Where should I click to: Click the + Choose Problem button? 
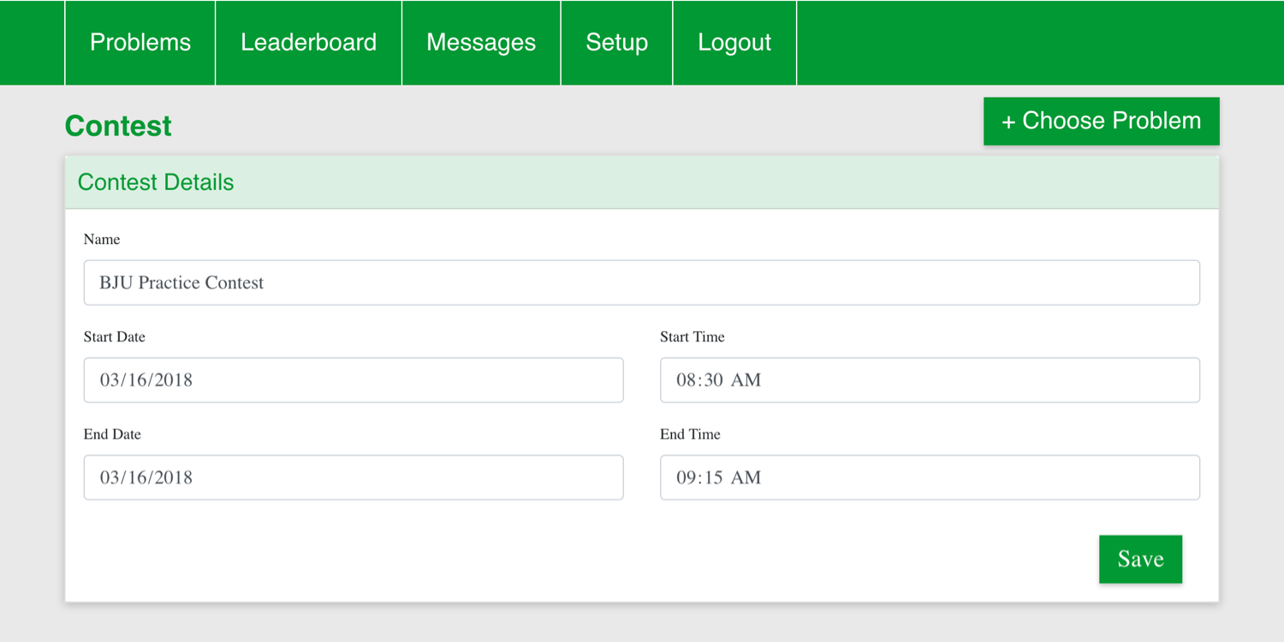pyautogui.click(x=1101, y=122)
